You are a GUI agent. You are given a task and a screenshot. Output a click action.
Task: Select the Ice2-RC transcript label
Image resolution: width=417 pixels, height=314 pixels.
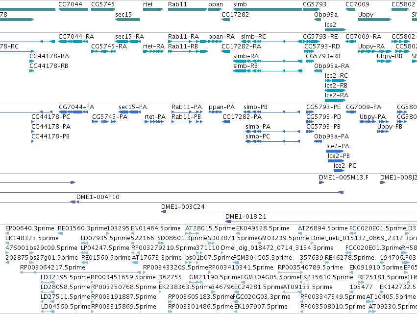coord(336,76)
